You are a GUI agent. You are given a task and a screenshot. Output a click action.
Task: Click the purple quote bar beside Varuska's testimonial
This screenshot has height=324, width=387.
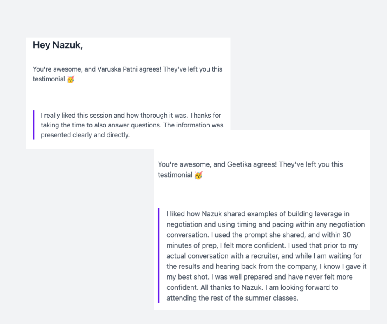click(34, 125)
